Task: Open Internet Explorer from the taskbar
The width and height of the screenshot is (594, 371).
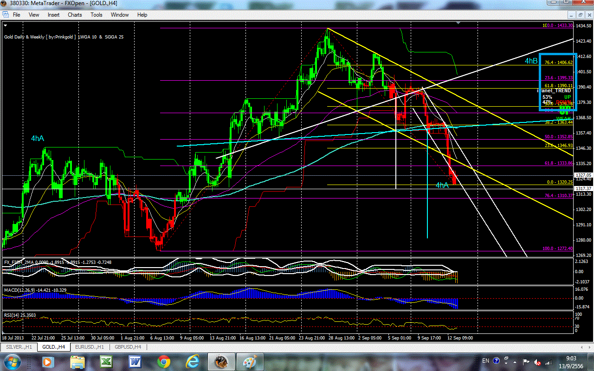Action: click(192, 361)
